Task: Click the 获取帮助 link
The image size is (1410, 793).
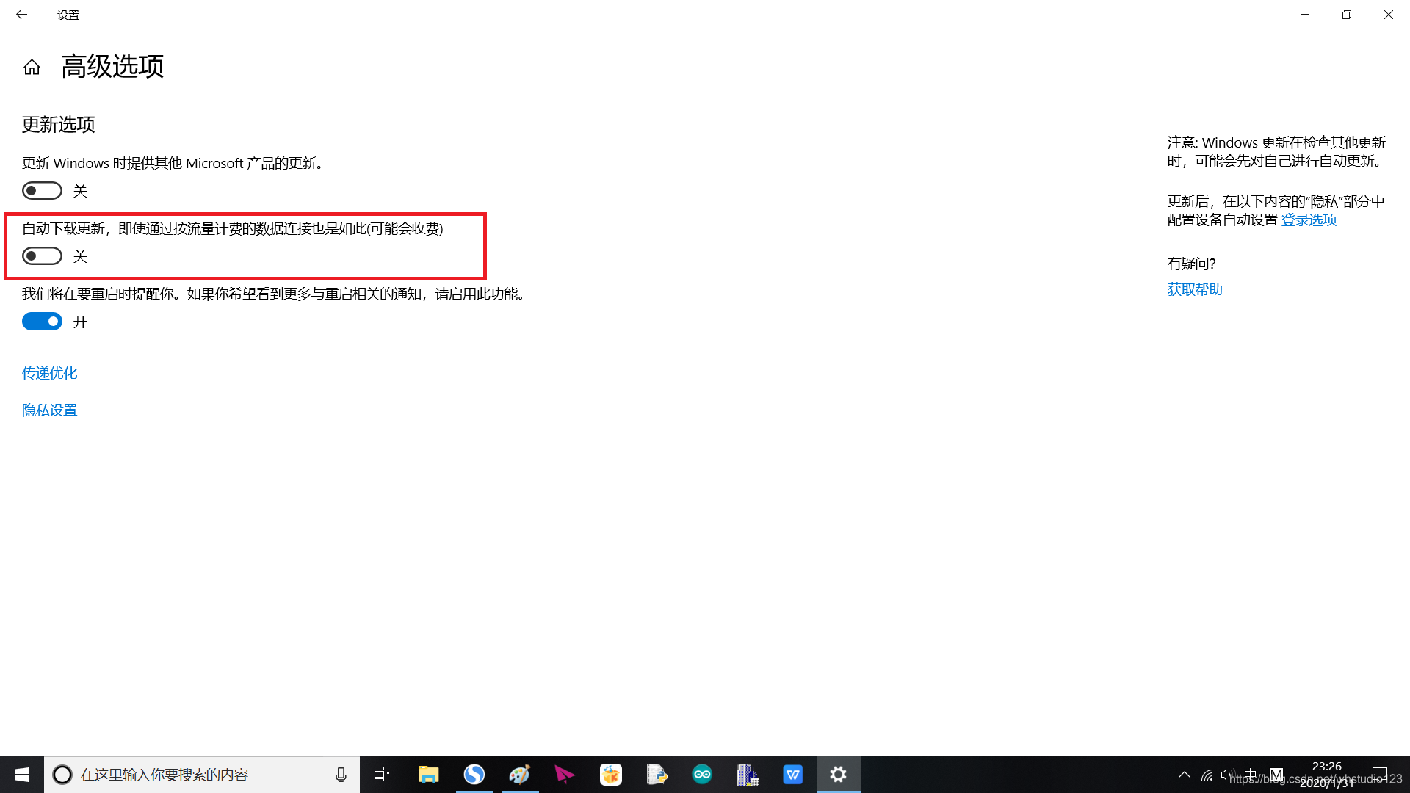Action: click(x=1195, y=289)
